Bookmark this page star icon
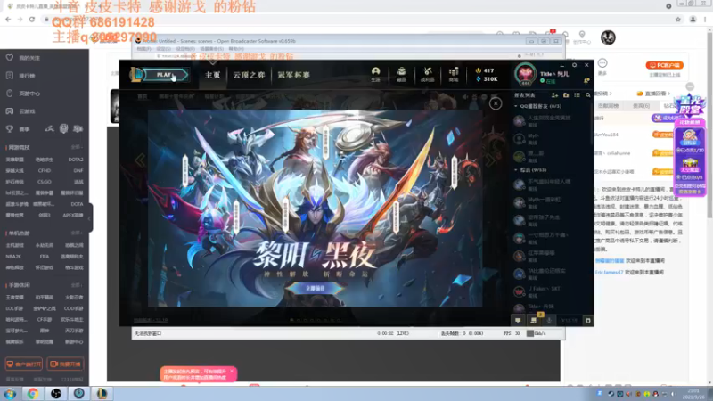The height and width of the screenshot is (401, 713). tap(678, 19)
